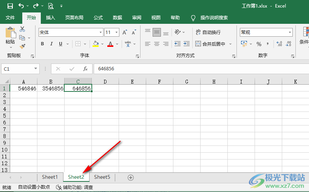This screenshot has width=309, height=192.
Task: Increase decimal places
Action: [279, 44]
